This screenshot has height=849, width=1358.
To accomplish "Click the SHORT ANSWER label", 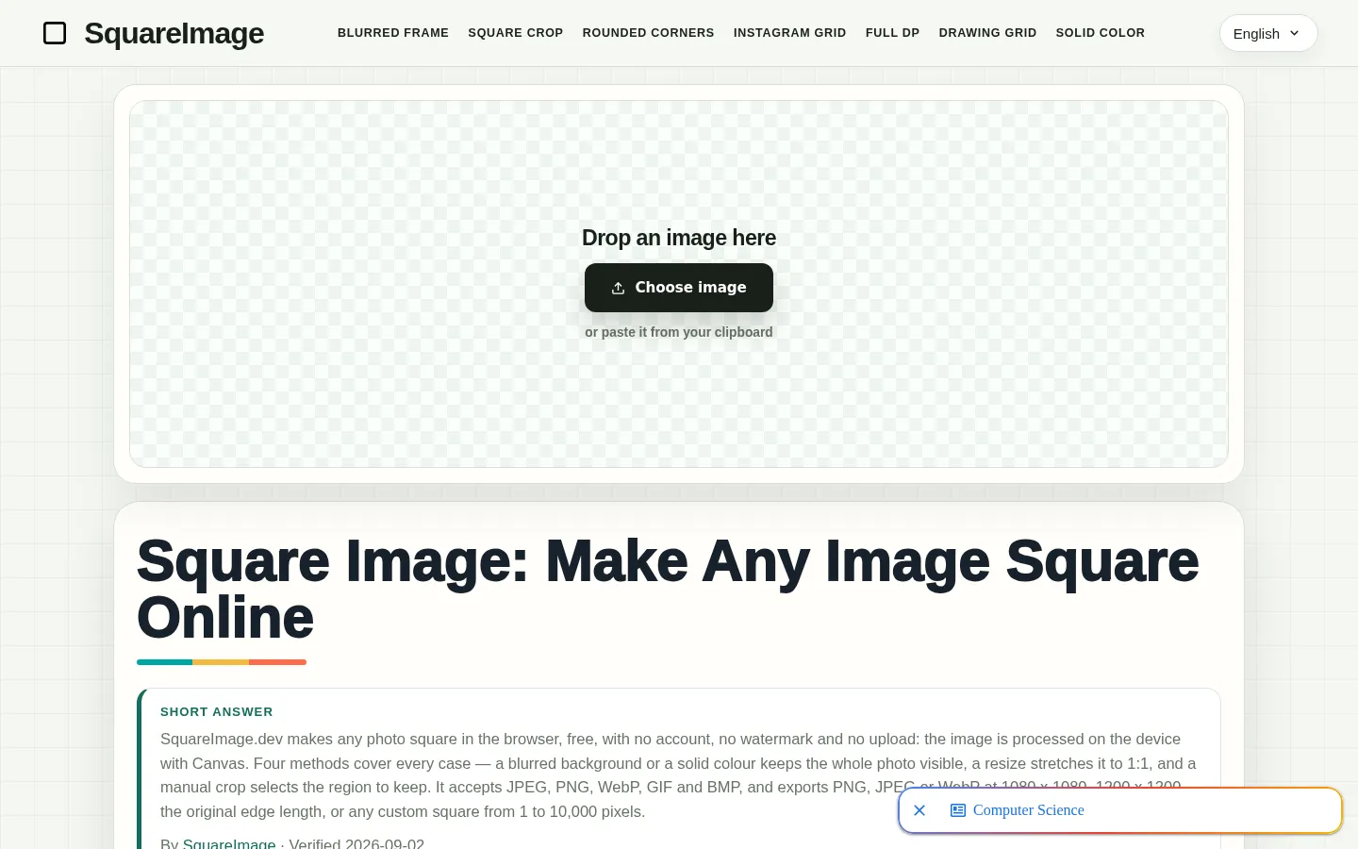I will pos(217,712).
